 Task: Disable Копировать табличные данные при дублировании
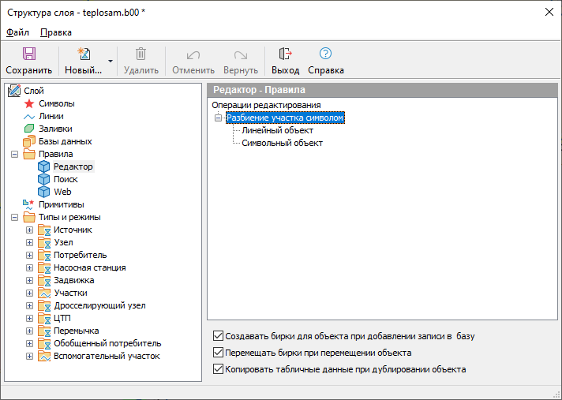219,369
